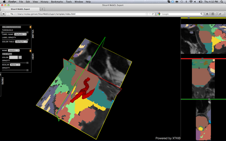Expand the FIBERS side panel
Image resolution: width=226 pixels, height=141 pixels.
click(x=3, y=81)
